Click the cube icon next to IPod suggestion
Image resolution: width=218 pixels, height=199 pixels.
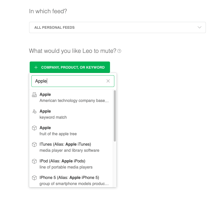34,161
